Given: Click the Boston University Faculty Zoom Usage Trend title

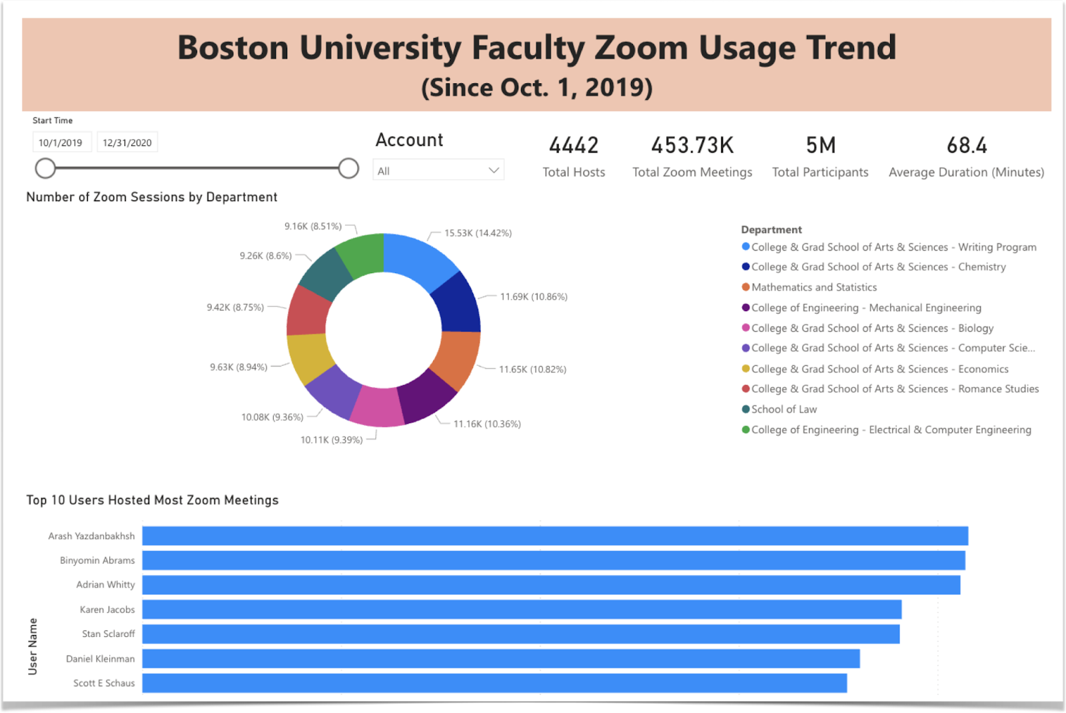Looking at the screenshot, I should click(x=536, y=48).
